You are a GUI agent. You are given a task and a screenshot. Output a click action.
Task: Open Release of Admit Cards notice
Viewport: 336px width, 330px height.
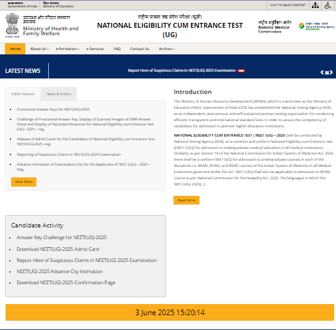[x=86, y=142]
